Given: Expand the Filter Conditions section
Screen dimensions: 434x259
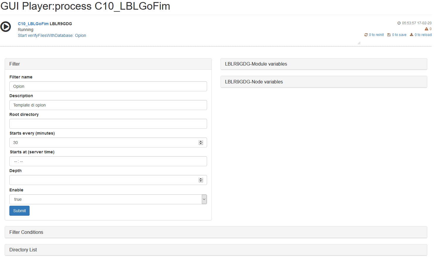Looking at the screenshot, I should [x=216, y=232].
